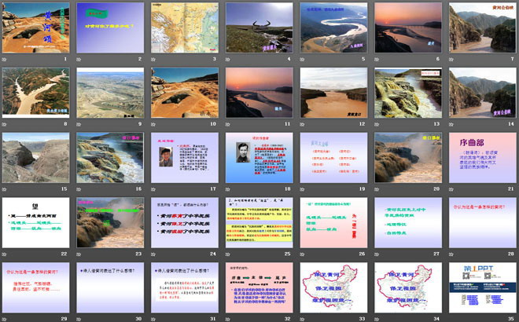Select slide 24 with three bullet lines

click(x=184, y=221)
